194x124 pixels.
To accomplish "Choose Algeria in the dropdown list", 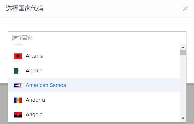I will (x=34, y=71).
